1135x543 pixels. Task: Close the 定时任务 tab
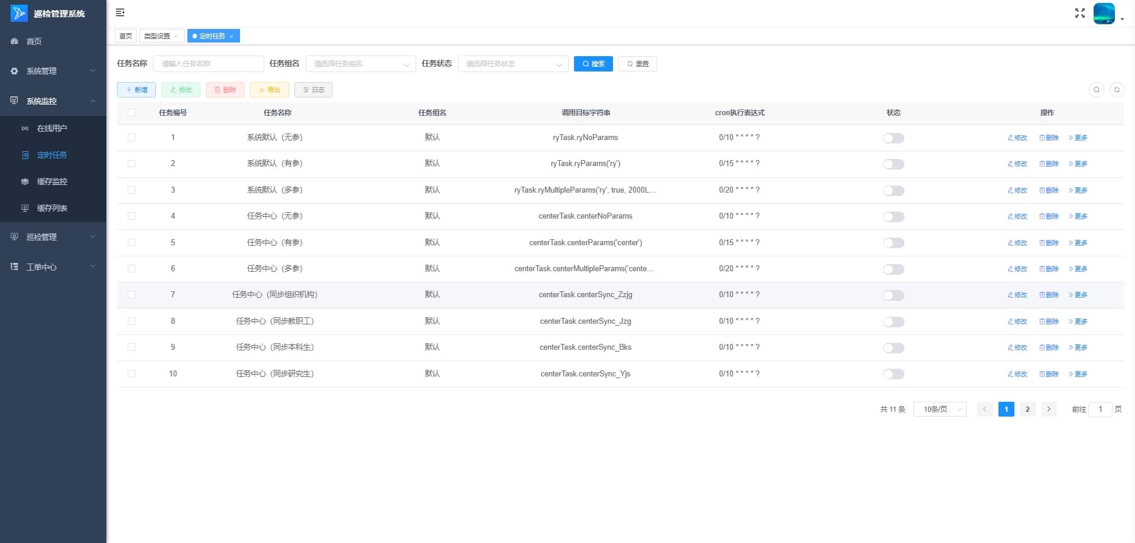232,37
